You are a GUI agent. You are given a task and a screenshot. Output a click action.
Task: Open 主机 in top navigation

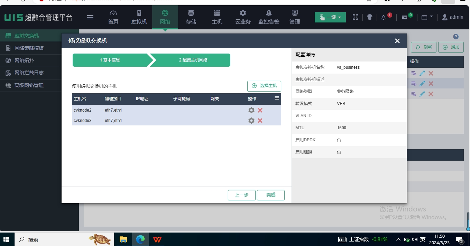[217, 17]
